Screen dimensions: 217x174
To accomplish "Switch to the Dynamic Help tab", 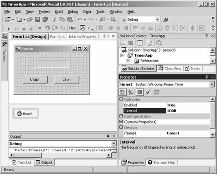I will 162,163.
